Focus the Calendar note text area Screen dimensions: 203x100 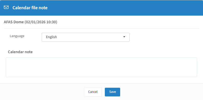click(x=101, y=67)
